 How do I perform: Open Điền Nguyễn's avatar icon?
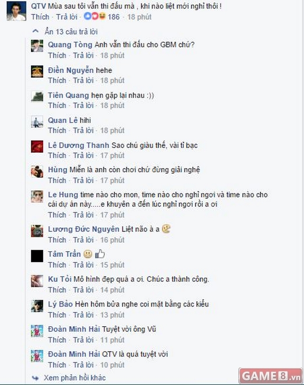coord(37,72)
